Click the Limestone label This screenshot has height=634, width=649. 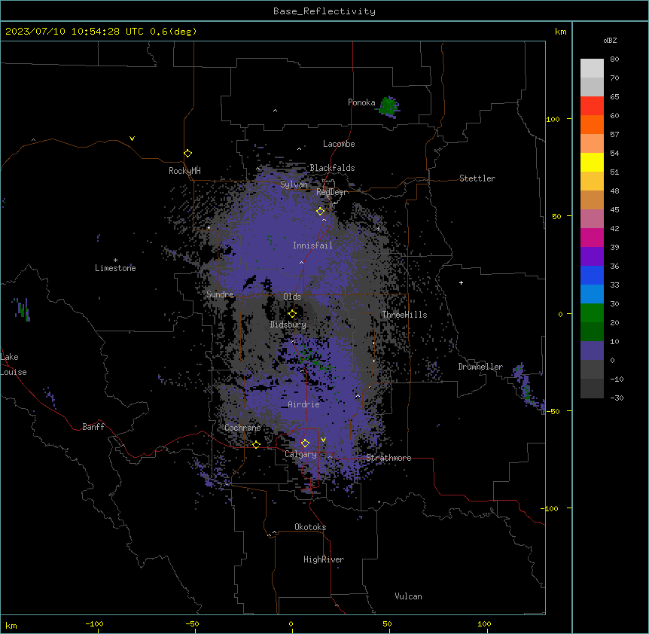115,268
